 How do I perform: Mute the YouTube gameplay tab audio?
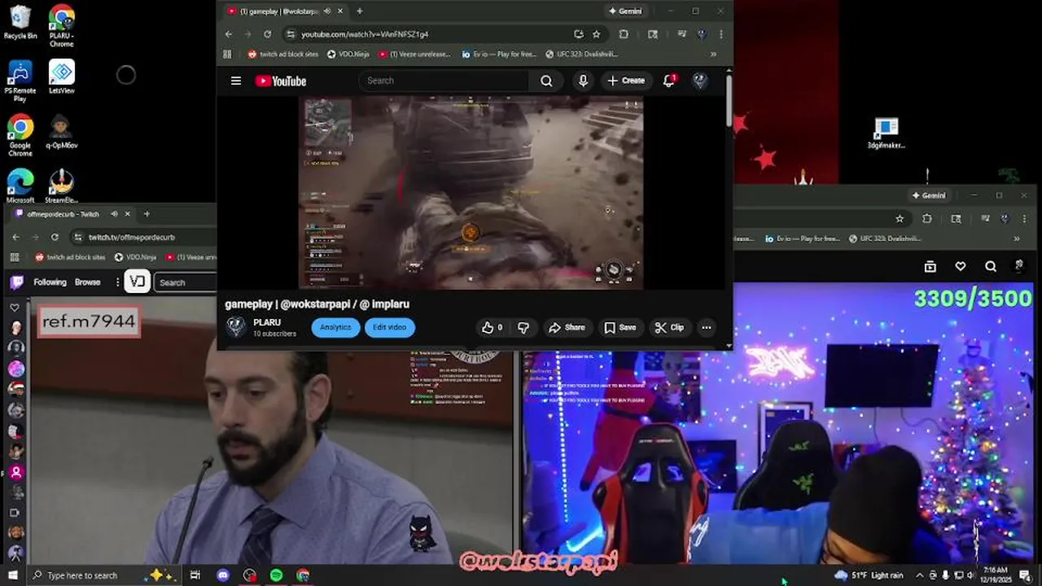tap(326, 11)
